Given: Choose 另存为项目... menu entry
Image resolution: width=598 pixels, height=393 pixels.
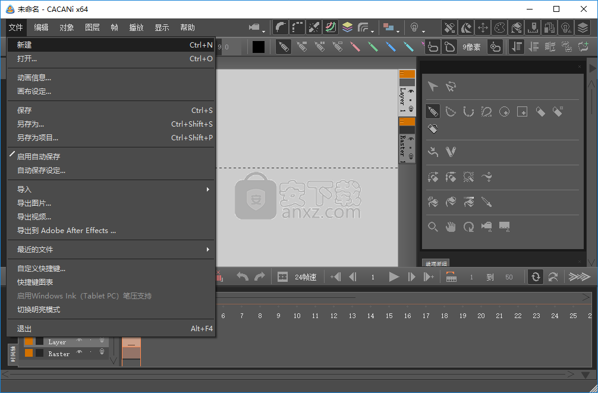Looking at the screenshot, I should (111, 138).
